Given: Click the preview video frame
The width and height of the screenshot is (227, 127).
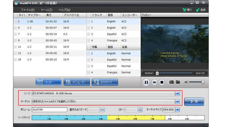Looking at the screenshot, I should 175,43.
